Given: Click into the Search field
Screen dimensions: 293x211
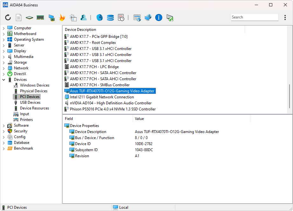Looking at the screenshot, I should click(x=254, y=18).
